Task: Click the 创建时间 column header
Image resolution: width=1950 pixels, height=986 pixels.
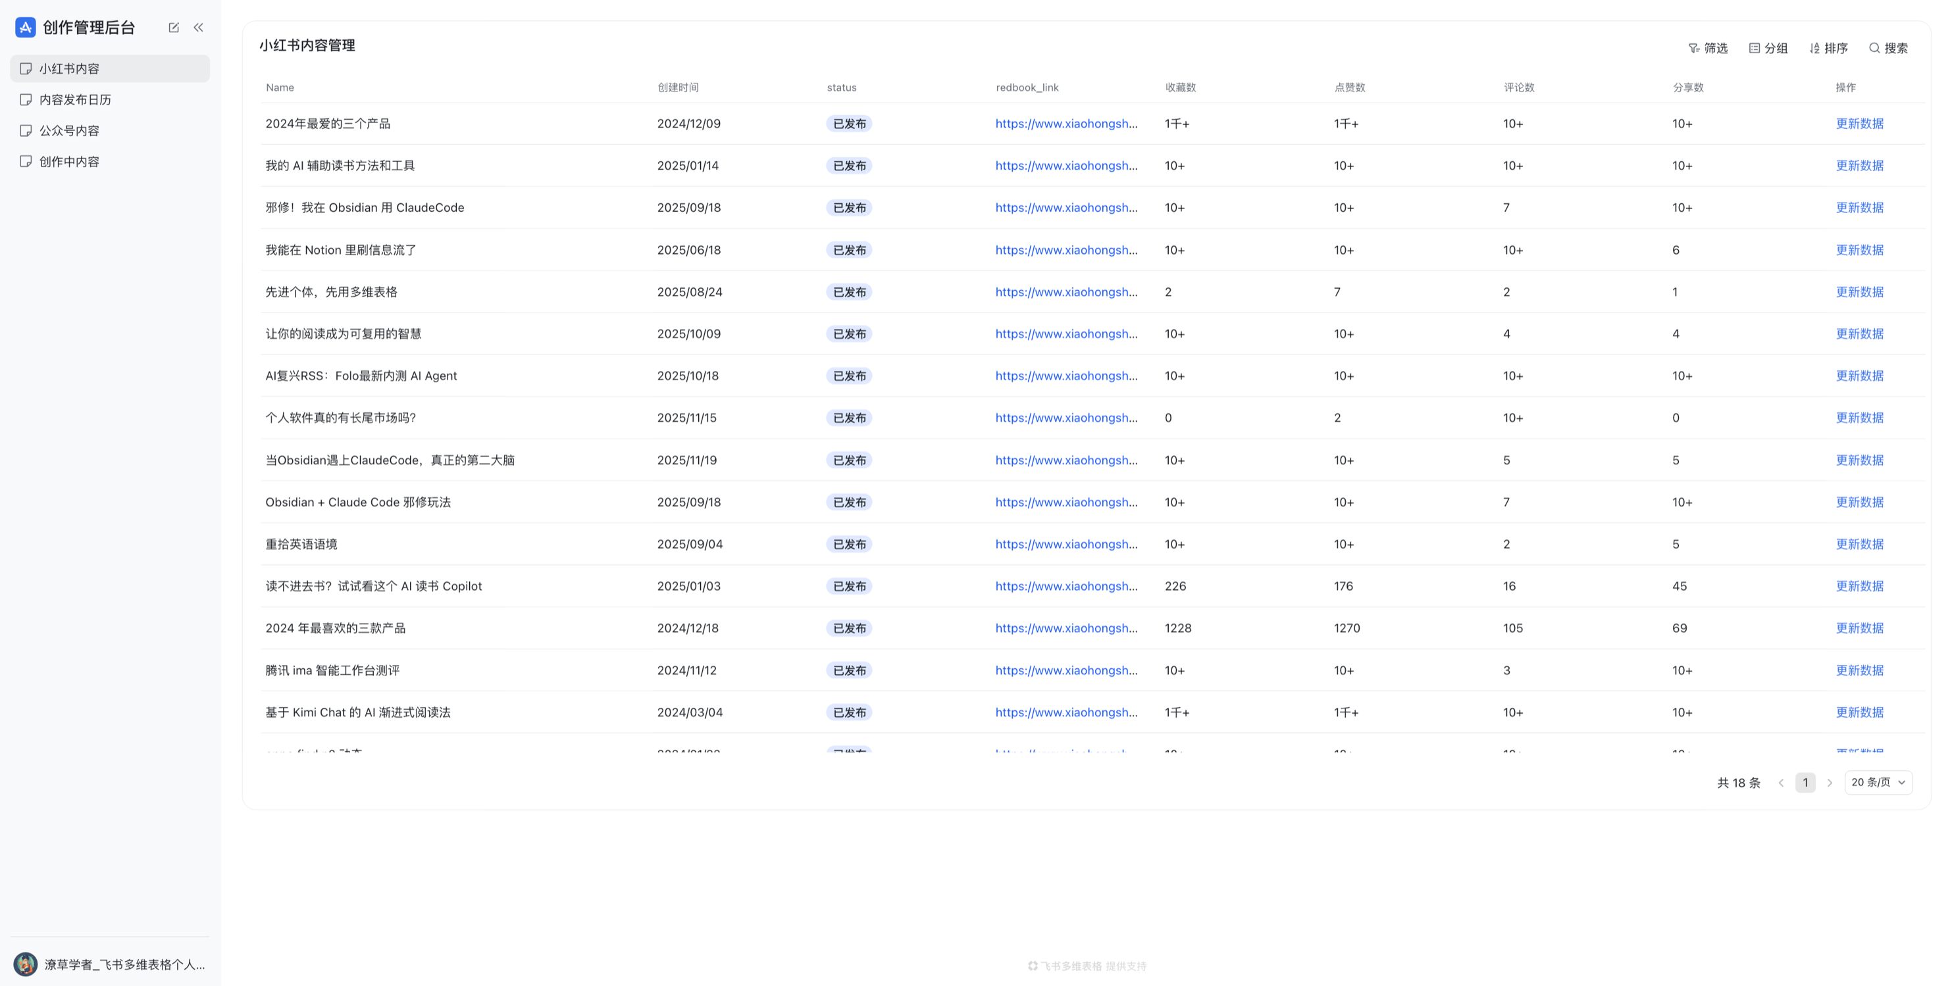Action: pos(677,87)
